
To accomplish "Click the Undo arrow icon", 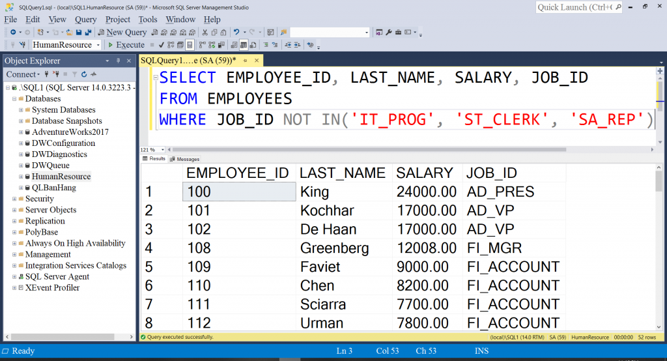I will click(x=236, y=33).
